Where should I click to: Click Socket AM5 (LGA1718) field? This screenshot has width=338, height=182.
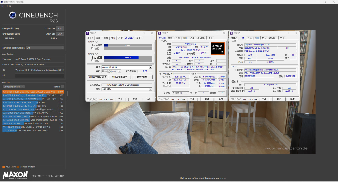pos(190,50)
